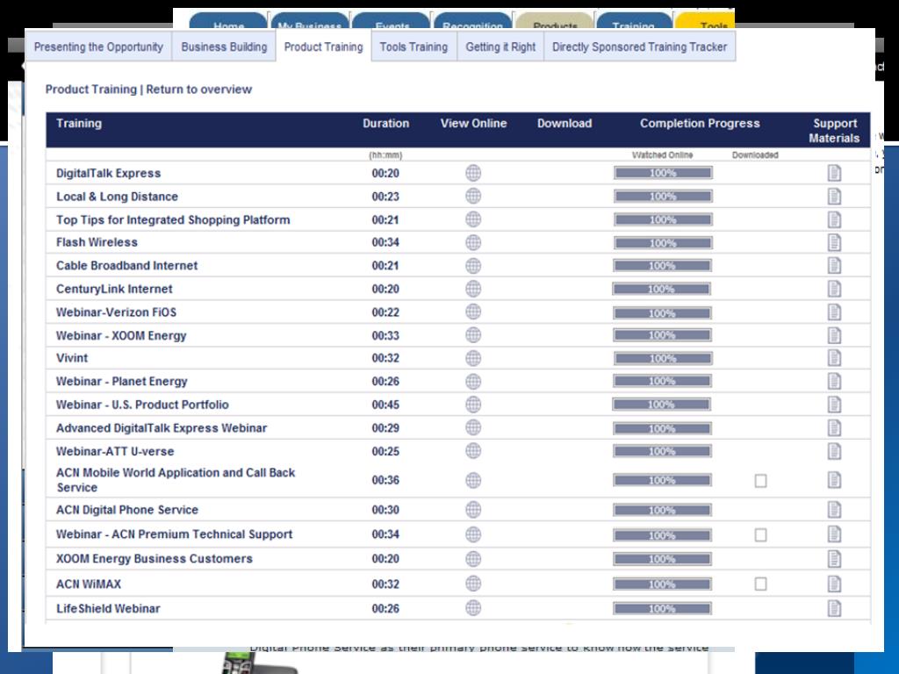Tick Downloaded checkbox for ACN Mobile World Application

pyautogui.click(x=761, y=481)
